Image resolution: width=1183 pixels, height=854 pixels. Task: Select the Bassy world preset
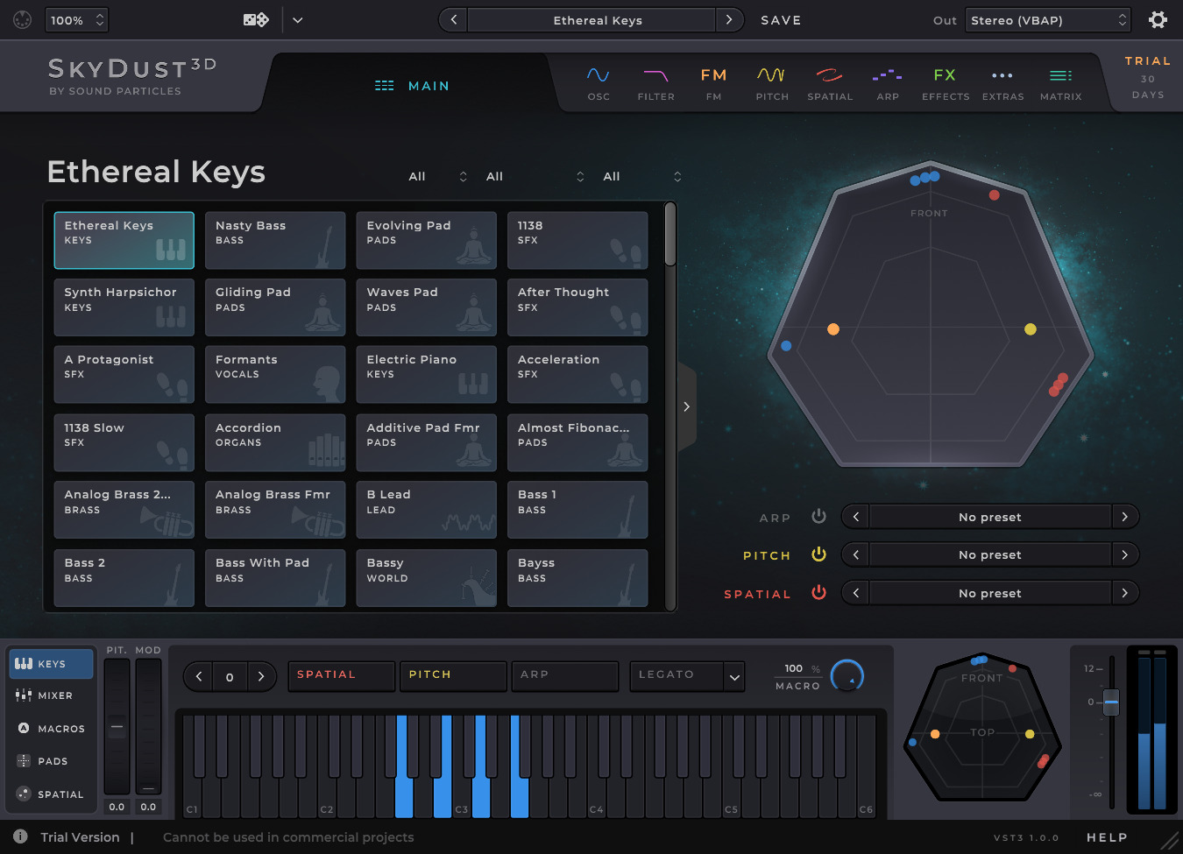pyautogui.click(x=426, y=577)
